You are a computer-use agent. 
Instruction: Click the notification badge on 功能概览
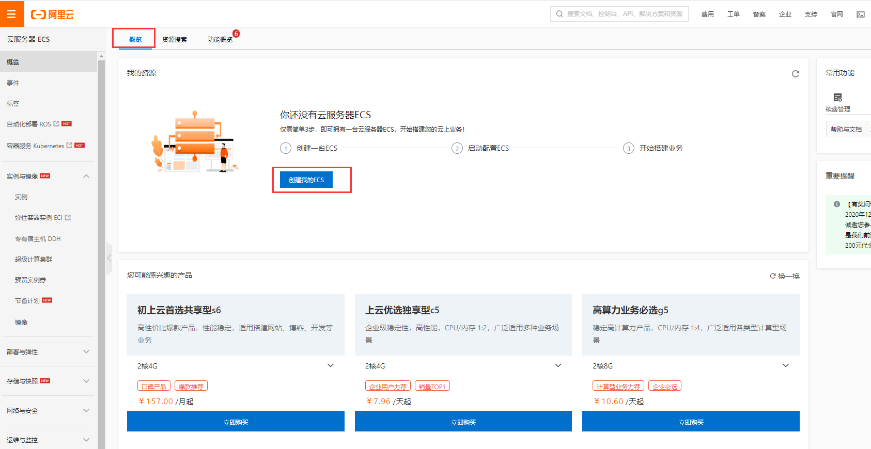point(236,34)
